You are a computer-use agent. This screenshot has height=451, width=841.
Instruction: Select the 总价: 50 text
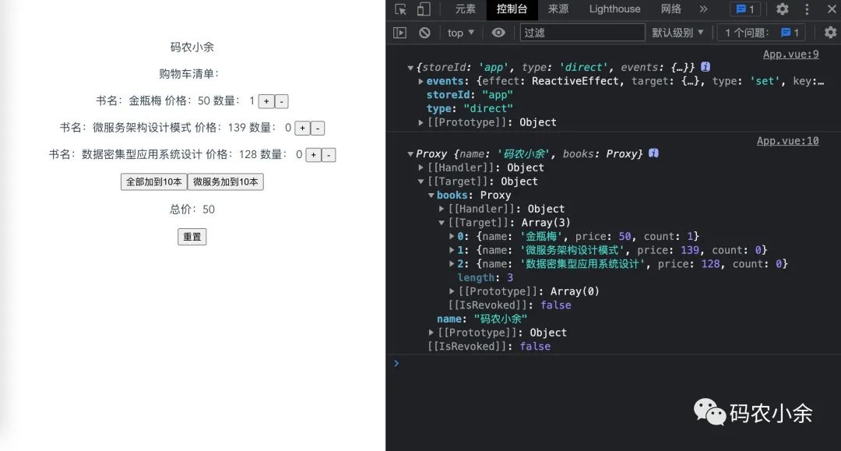point(192,210)
